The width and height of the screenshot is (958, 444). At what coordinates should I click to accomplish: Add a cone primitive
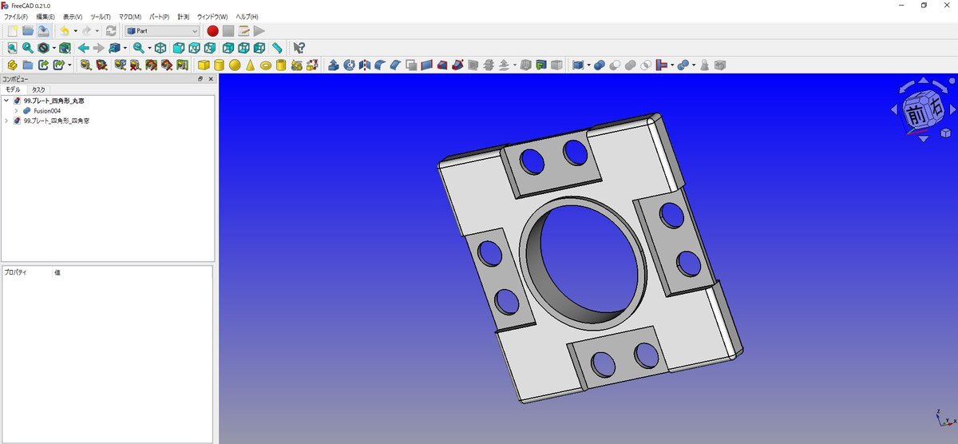click(250, 65)
